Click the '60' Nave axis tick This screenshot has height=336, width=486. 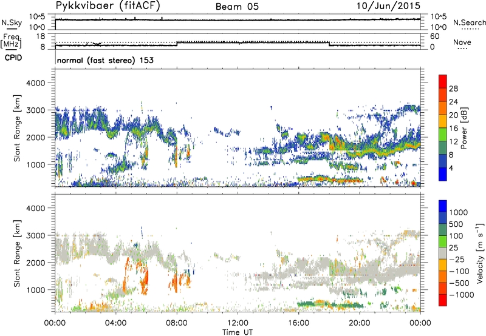click(x=434, y=36)
